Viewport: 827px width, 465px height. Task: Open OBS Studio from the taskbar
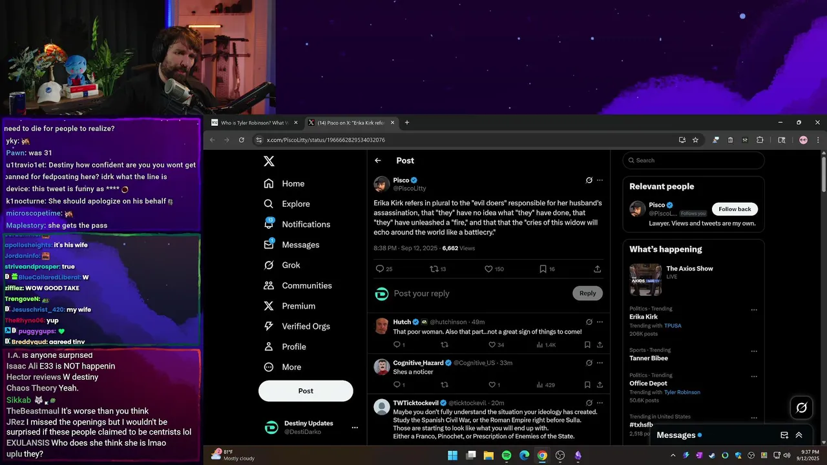560,455
